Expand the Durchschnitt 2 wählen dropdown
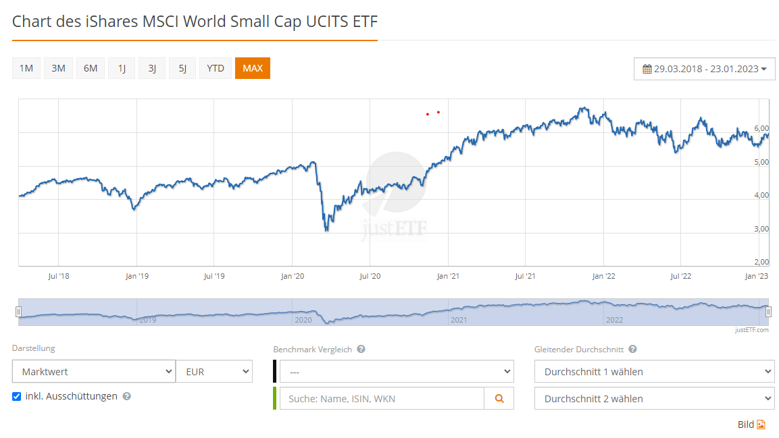 [x=654, y=398]
